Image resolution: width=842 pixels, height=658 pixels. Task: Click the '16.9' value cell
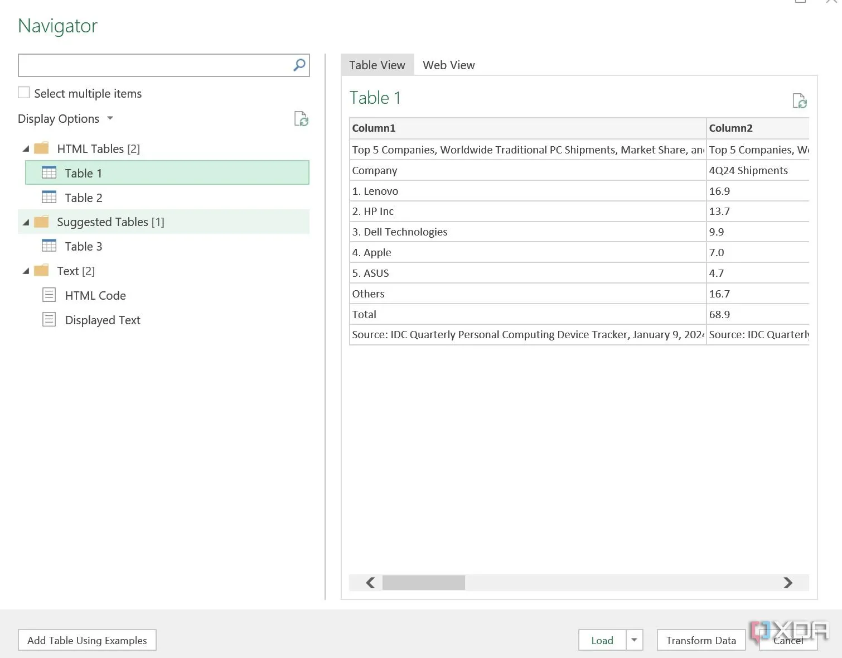[x=758, y=191]
